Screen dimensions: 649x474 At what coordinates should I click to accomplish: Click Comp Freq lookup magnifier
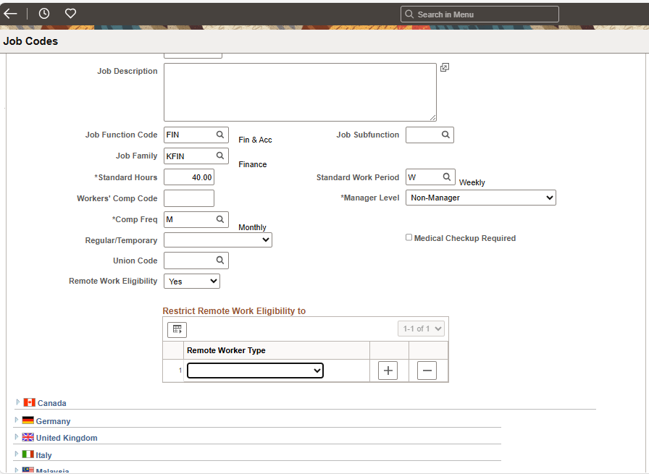tap(220, 219)
